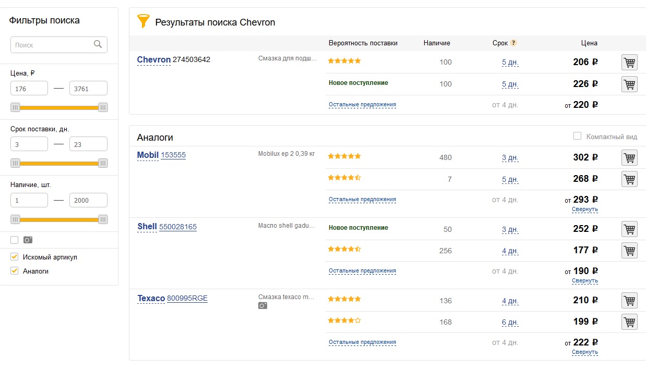Click the left handle of the price slider
Viewport: 646px width, 371px height.
pyautogui.click(x=16, y=107)
